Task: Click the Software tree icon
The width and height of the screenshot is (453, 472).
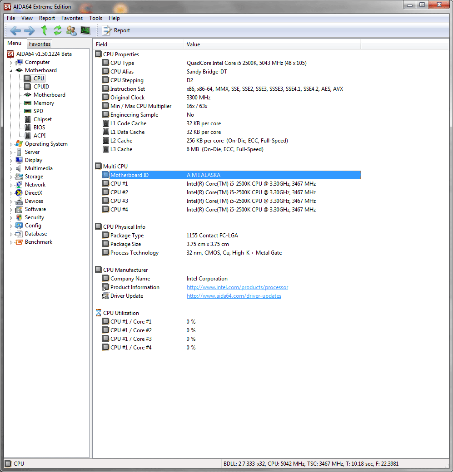Action: [x=19, y=209]
